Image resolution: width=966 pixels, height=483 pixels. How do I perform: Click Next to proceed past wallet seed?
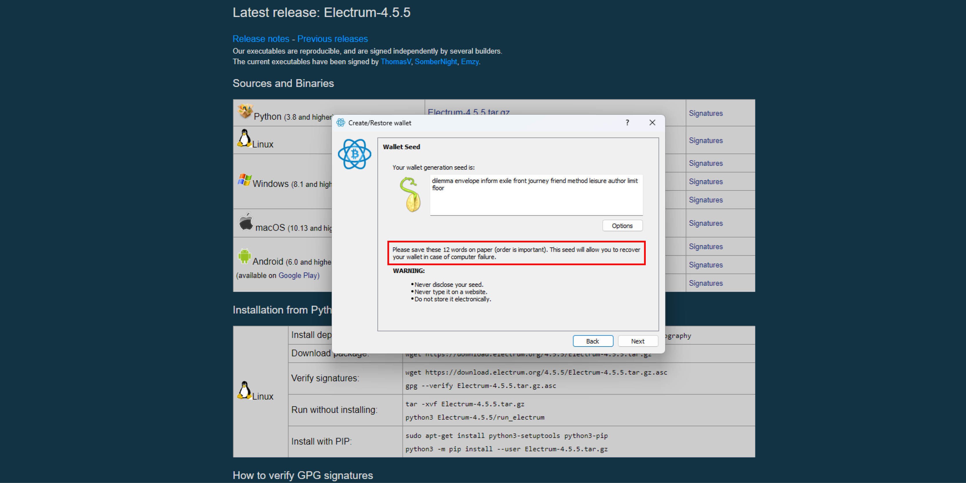coord(638,341)
